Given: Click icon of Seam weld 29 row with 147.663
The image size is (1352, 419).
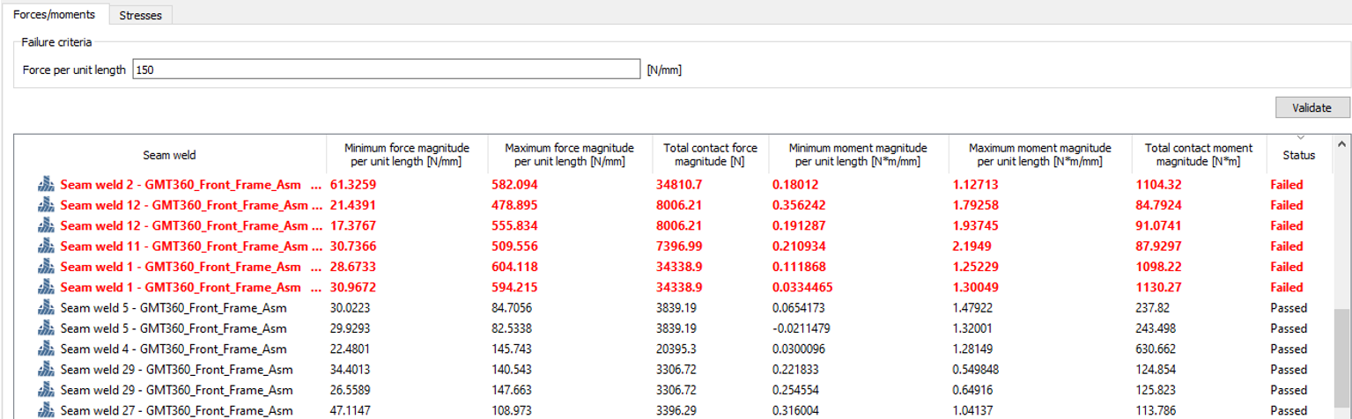Looking at the screenshot, I should click(x=46, y=390).
